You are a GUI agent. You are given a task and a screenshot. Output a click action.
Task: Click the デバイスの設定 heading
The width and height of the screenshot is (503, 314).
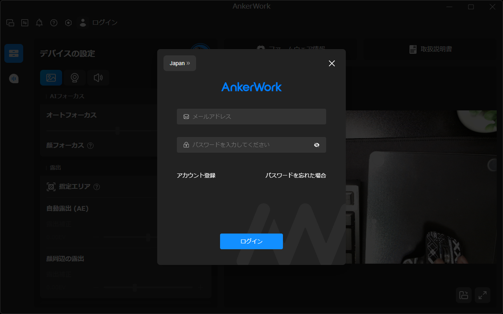click(67, 54)
